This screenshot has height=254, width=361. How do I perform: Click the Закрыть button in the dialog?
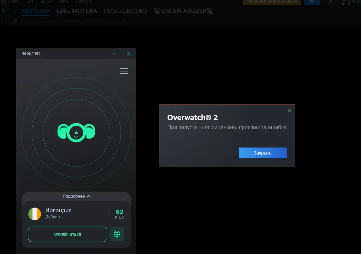coord(262,153)
